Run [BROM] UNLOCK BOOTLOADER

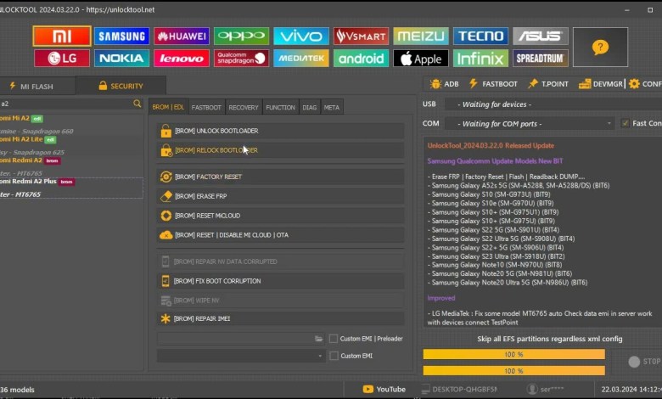[280, 131]
